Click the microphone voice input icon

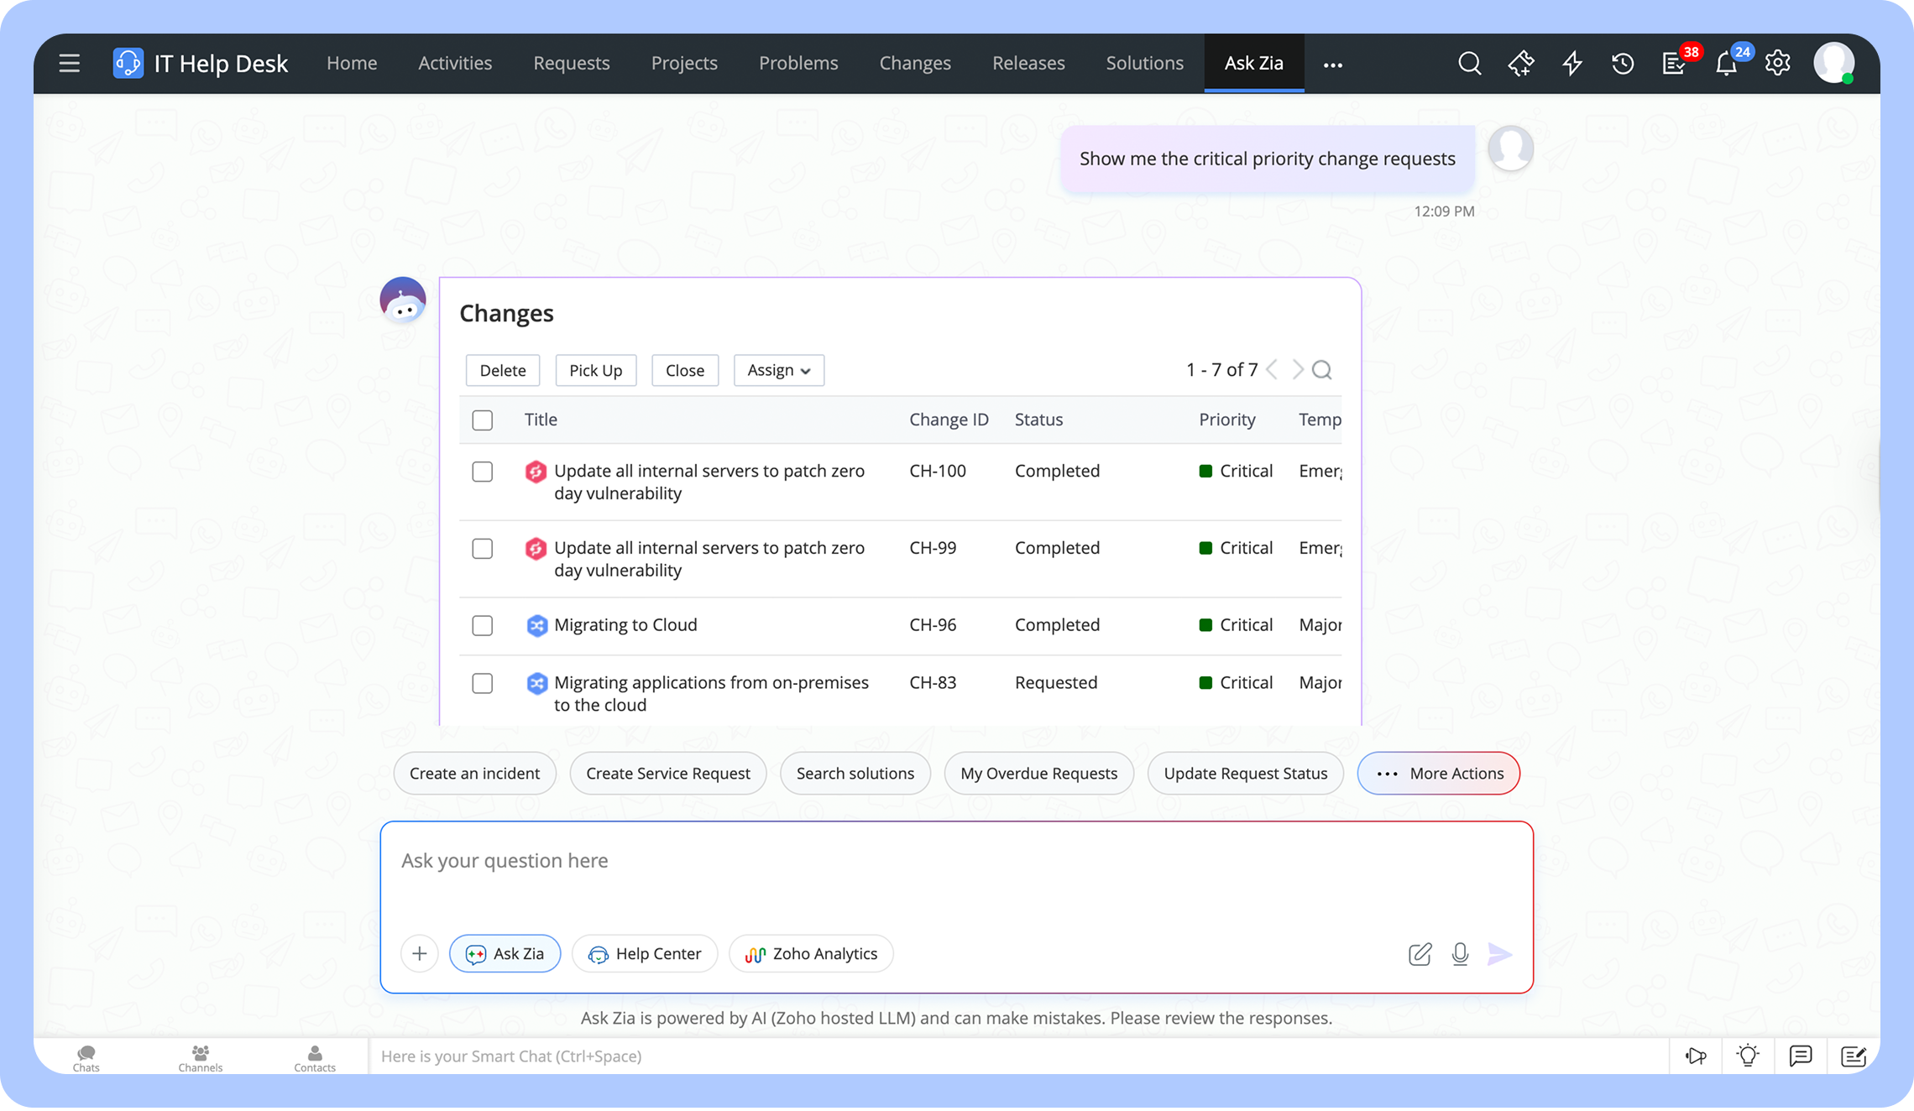[1460, 954]
